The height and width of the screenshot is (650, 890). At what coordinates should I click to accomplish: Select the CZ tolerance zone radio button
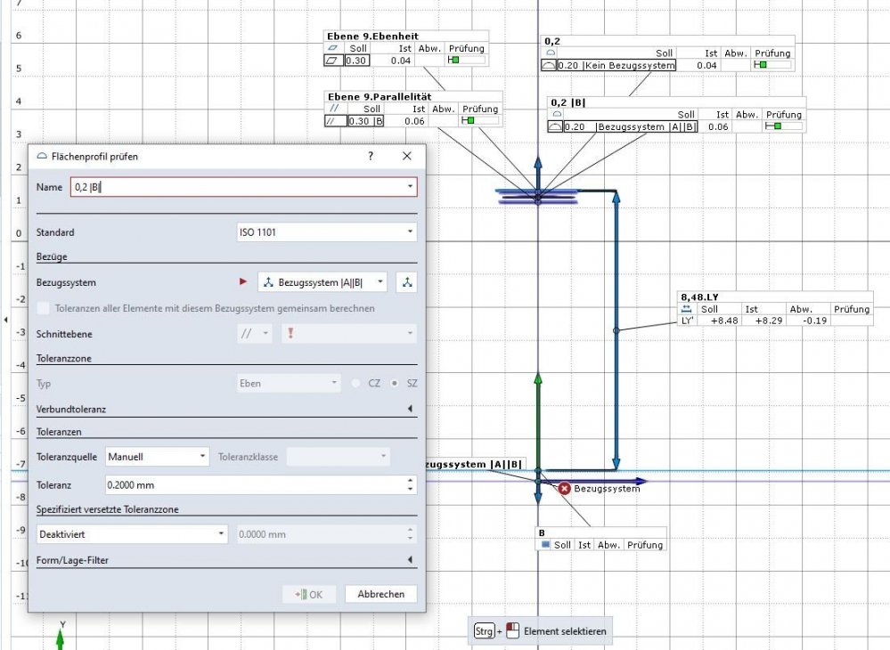pyautogui.click(x=355, y=384)
